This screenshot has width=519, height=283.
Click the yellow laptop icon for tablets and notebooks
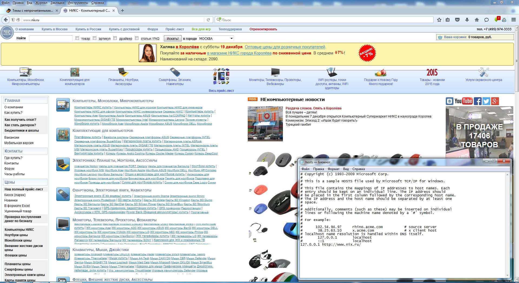pyautogui.click(x=123, y=72)
